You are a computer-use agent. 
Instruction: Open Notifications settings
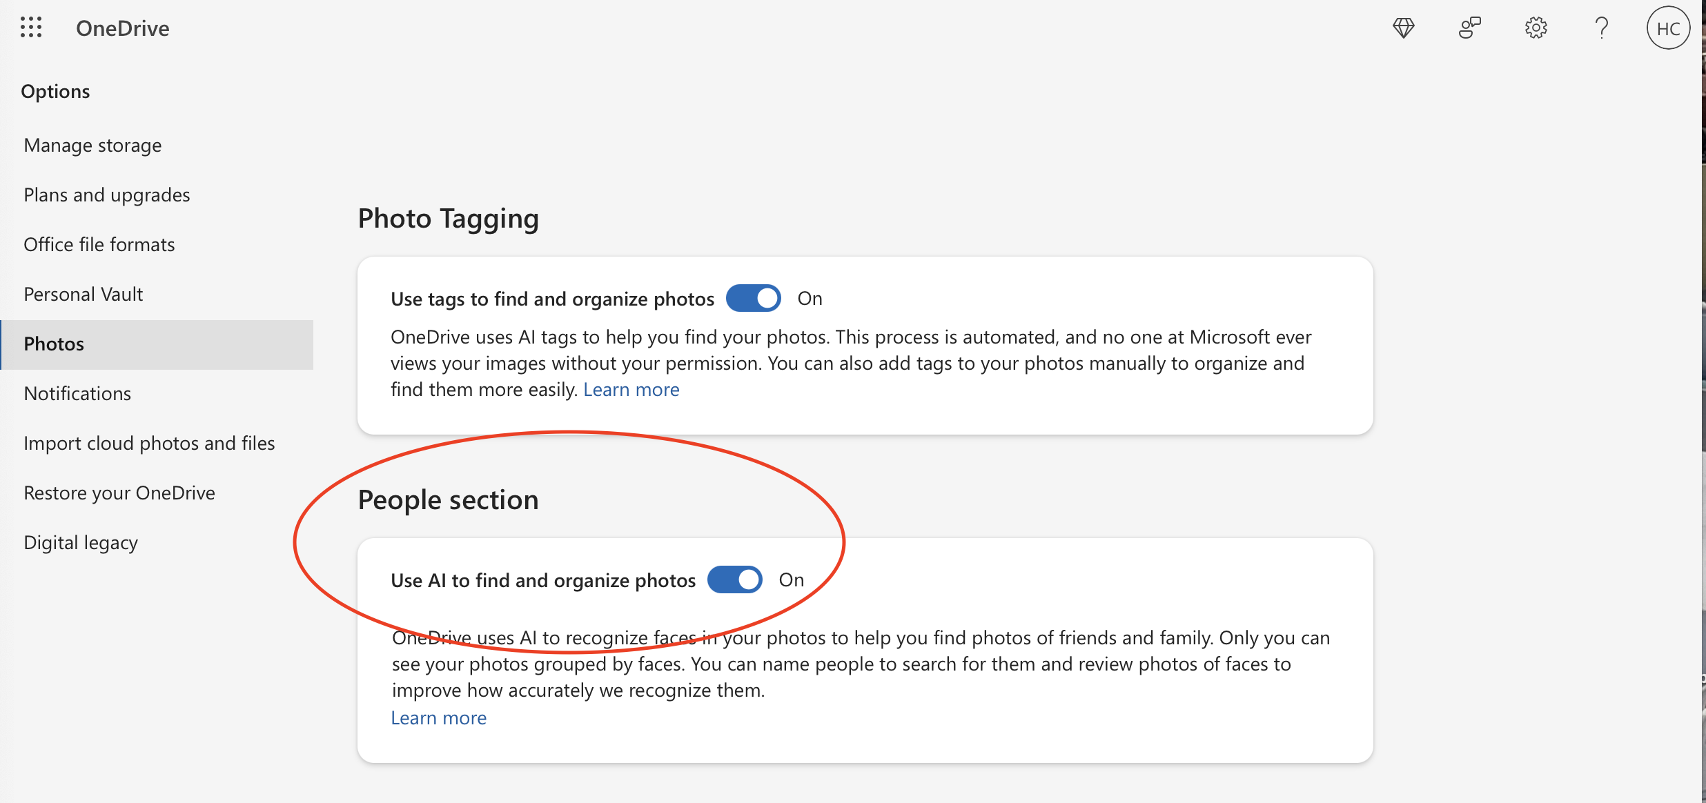click(77, 394)
